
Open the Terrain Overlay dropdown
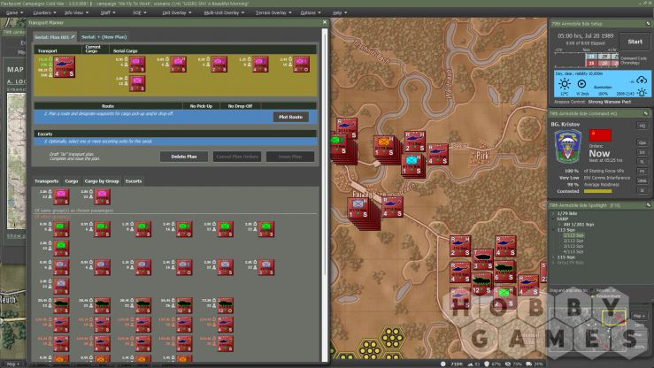point(273,12)
